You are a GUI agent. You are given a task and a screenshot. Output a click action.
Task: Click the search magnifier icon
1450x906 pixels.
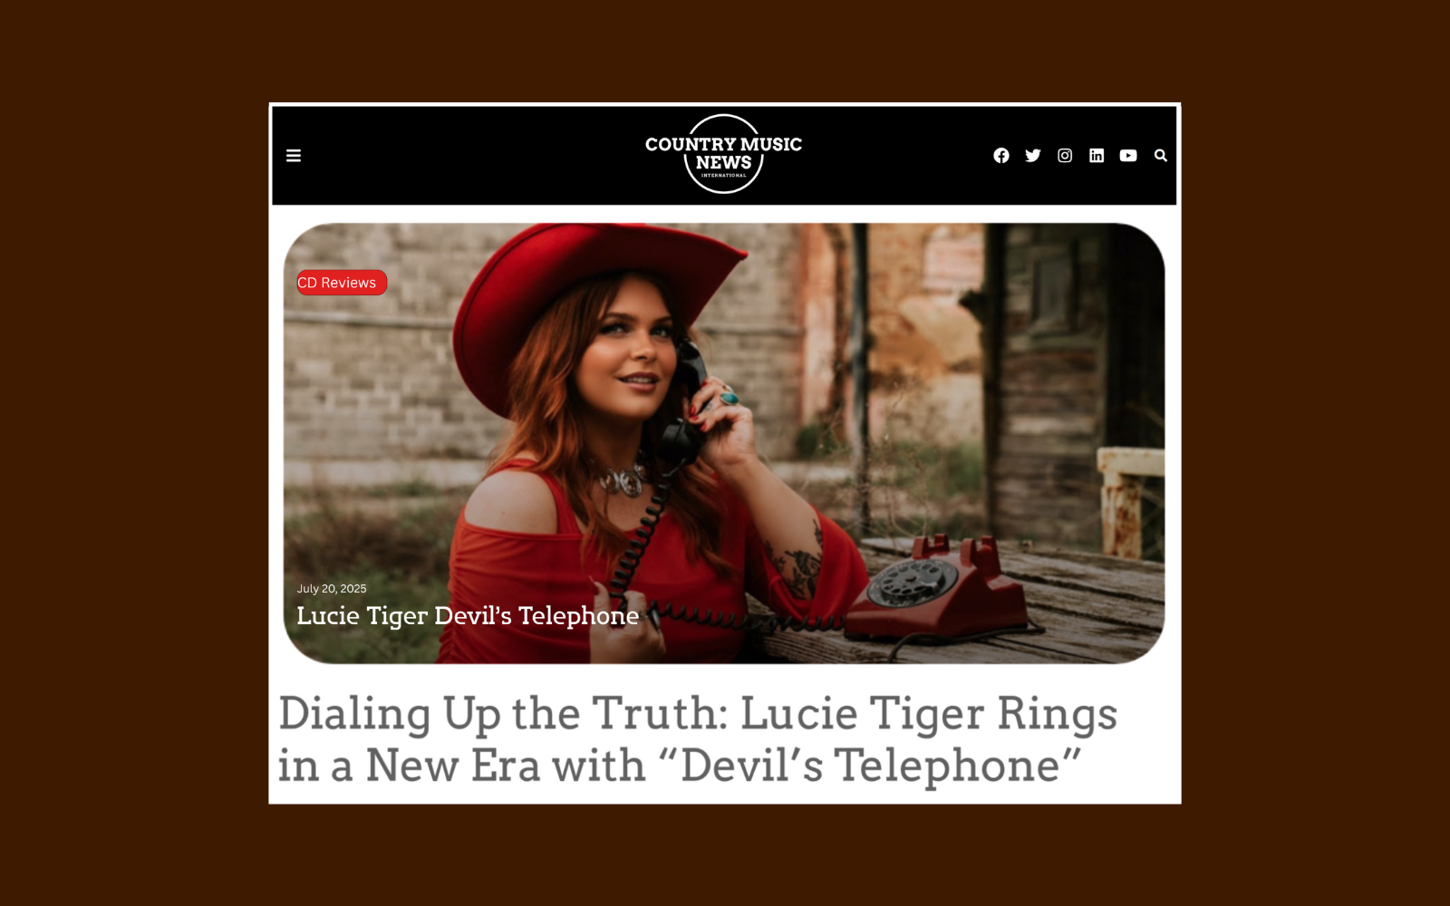[x=1160, y=156]
